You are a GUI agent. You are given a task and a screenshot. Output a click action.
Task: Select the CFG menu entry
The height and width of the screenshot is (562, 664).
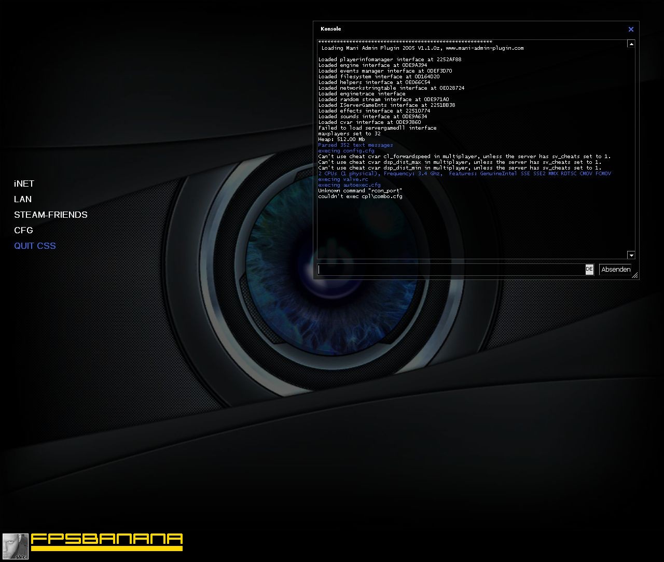coord(23,230)
